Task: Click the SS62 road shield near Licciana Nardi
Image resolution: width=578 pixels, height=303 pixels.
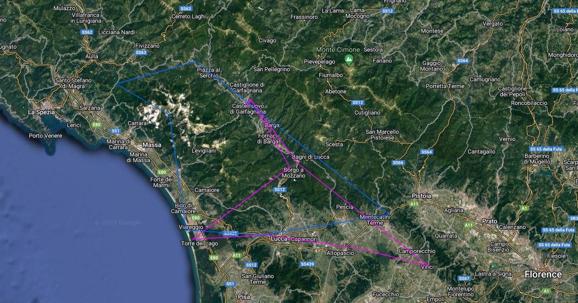Action: (x=87, y=32)
